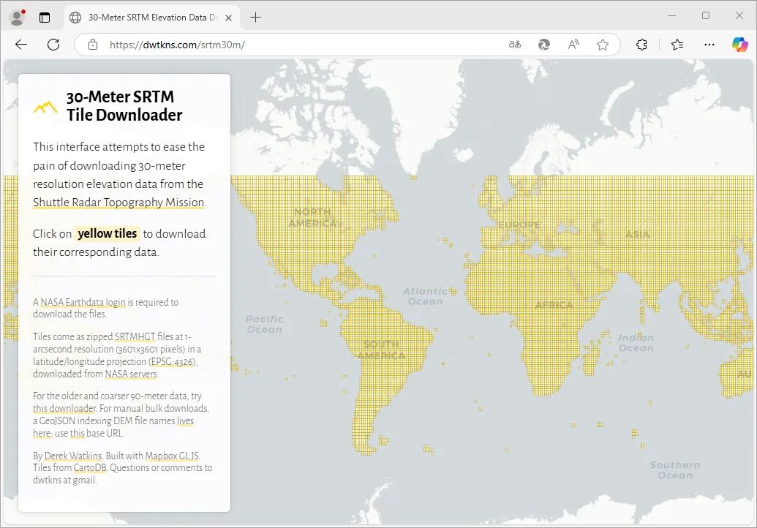The height and width of the screenshot is (528, 757).
Task: Start Read aloud from the address bar
Action: pos(573,45)
